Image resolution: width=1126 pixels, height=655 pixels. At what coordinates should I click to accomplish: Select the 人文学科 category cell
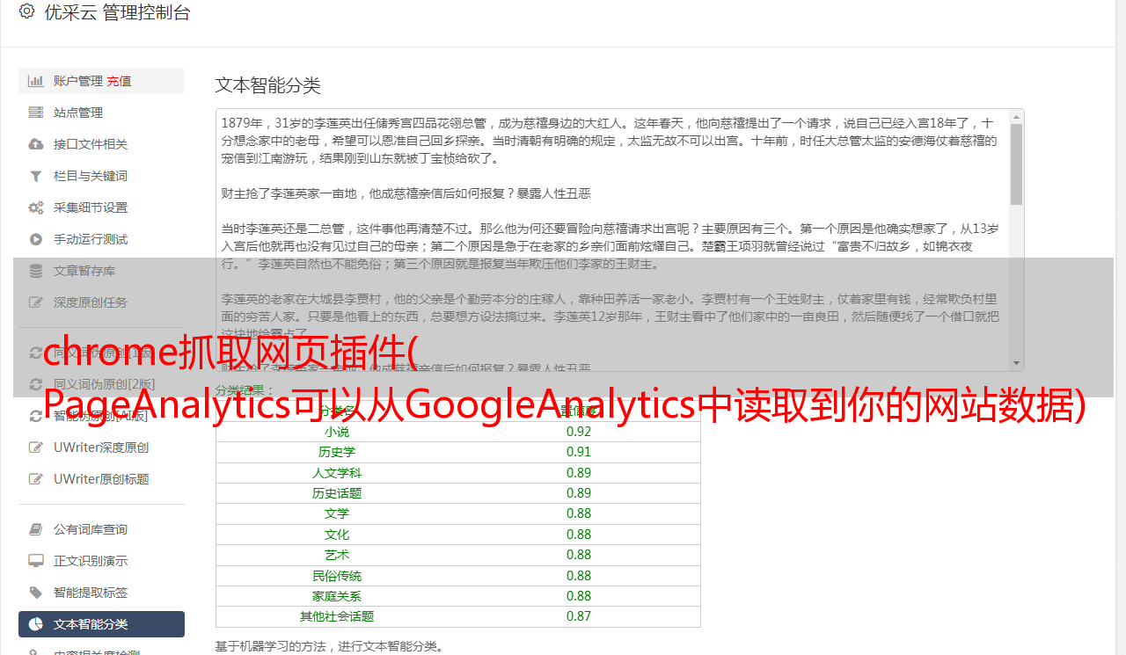(337, 473)
